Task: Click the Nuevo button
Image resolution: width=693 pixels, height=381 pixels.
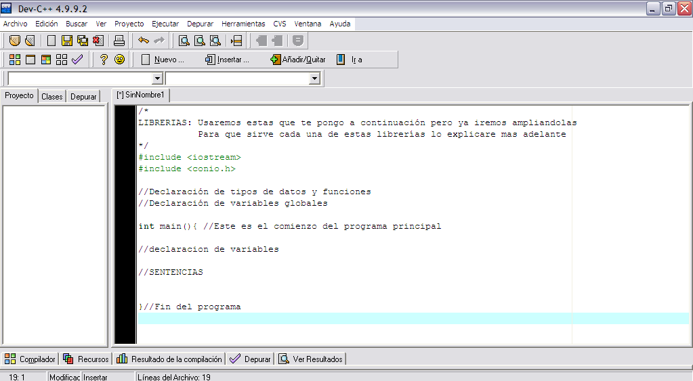Action: [x=163, y=60]
